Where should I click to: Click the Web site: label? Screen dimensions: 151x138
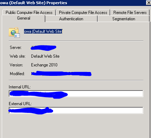pos(17,56)
